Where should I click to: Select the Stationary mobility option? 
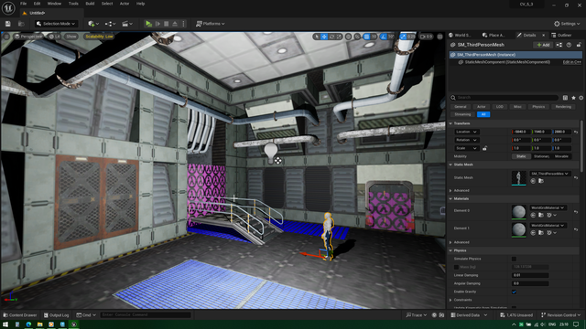click(541, 156)
